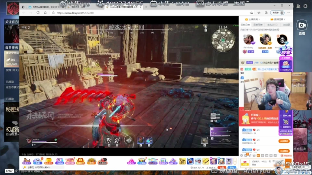Click the orange highlighted chat toolbar icon
The height and width of the screenshot is (175, 312).
(258, 156)
